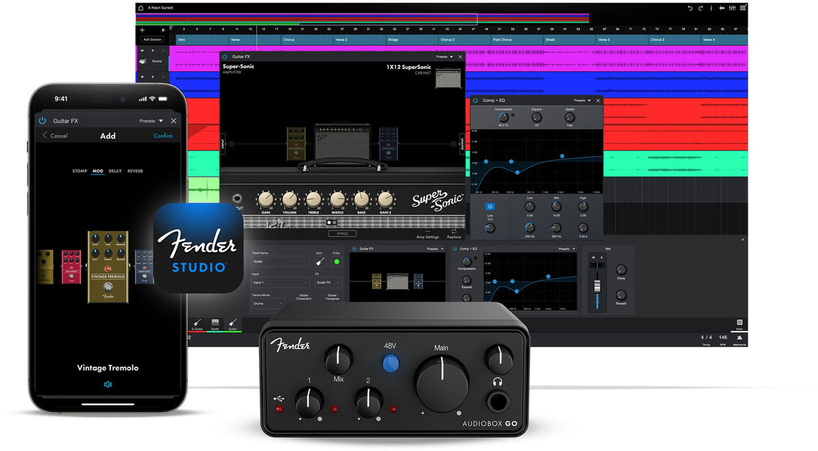Viewport: 818px width, 451px height.
Task: Click the blue pedal after the amp
Action: point(389,142)
